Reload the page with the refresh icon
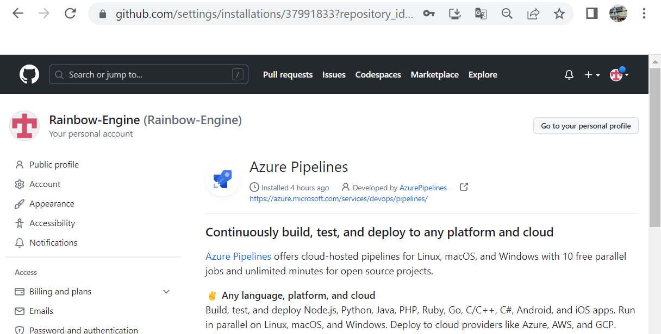661x334 pixels. [70, 14]
